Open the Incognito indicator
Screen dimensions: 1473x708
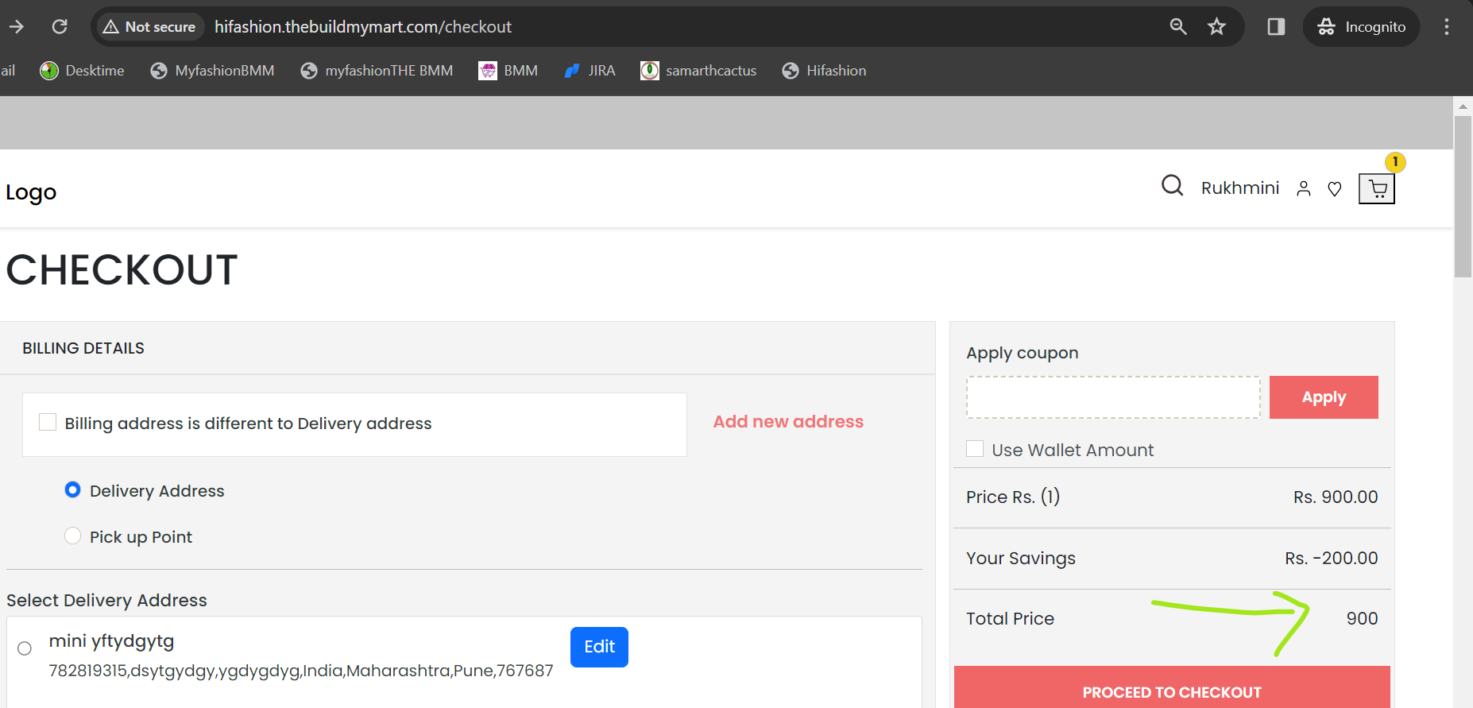[1361, 27]
